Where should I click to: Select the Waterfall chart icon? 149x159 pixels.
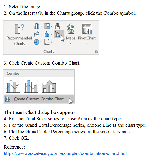pos(57,26)
